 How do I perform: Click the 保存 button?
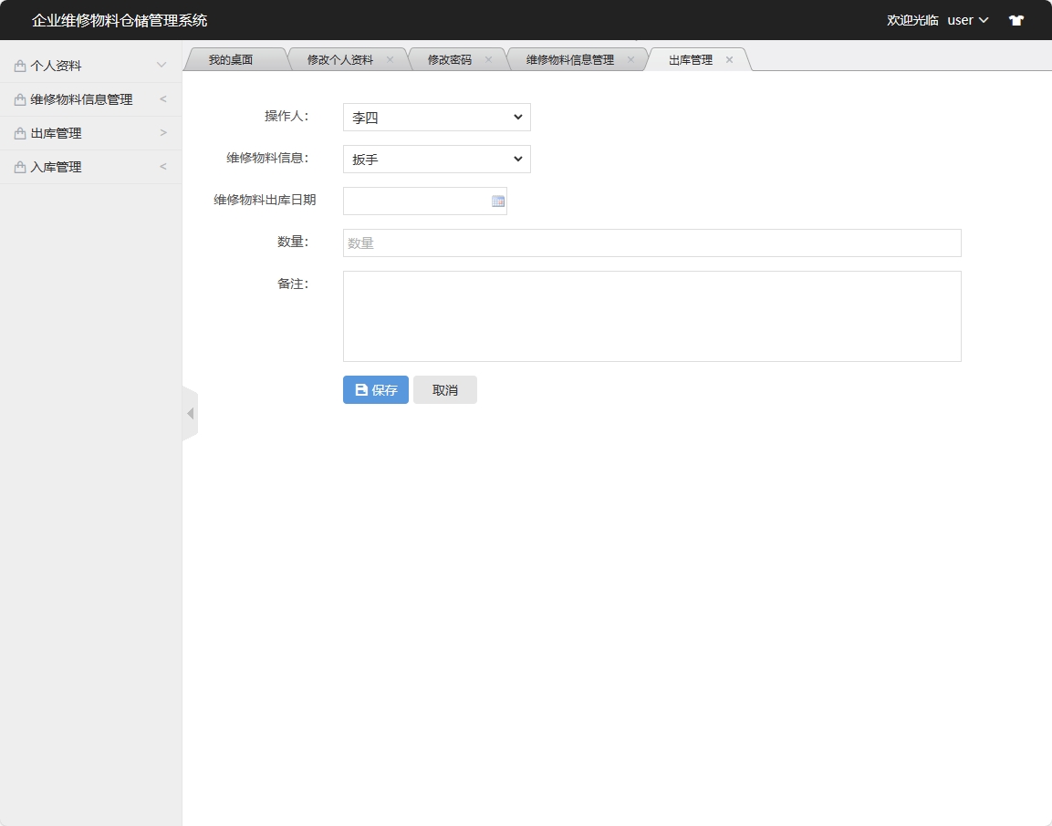pos(375,389)
